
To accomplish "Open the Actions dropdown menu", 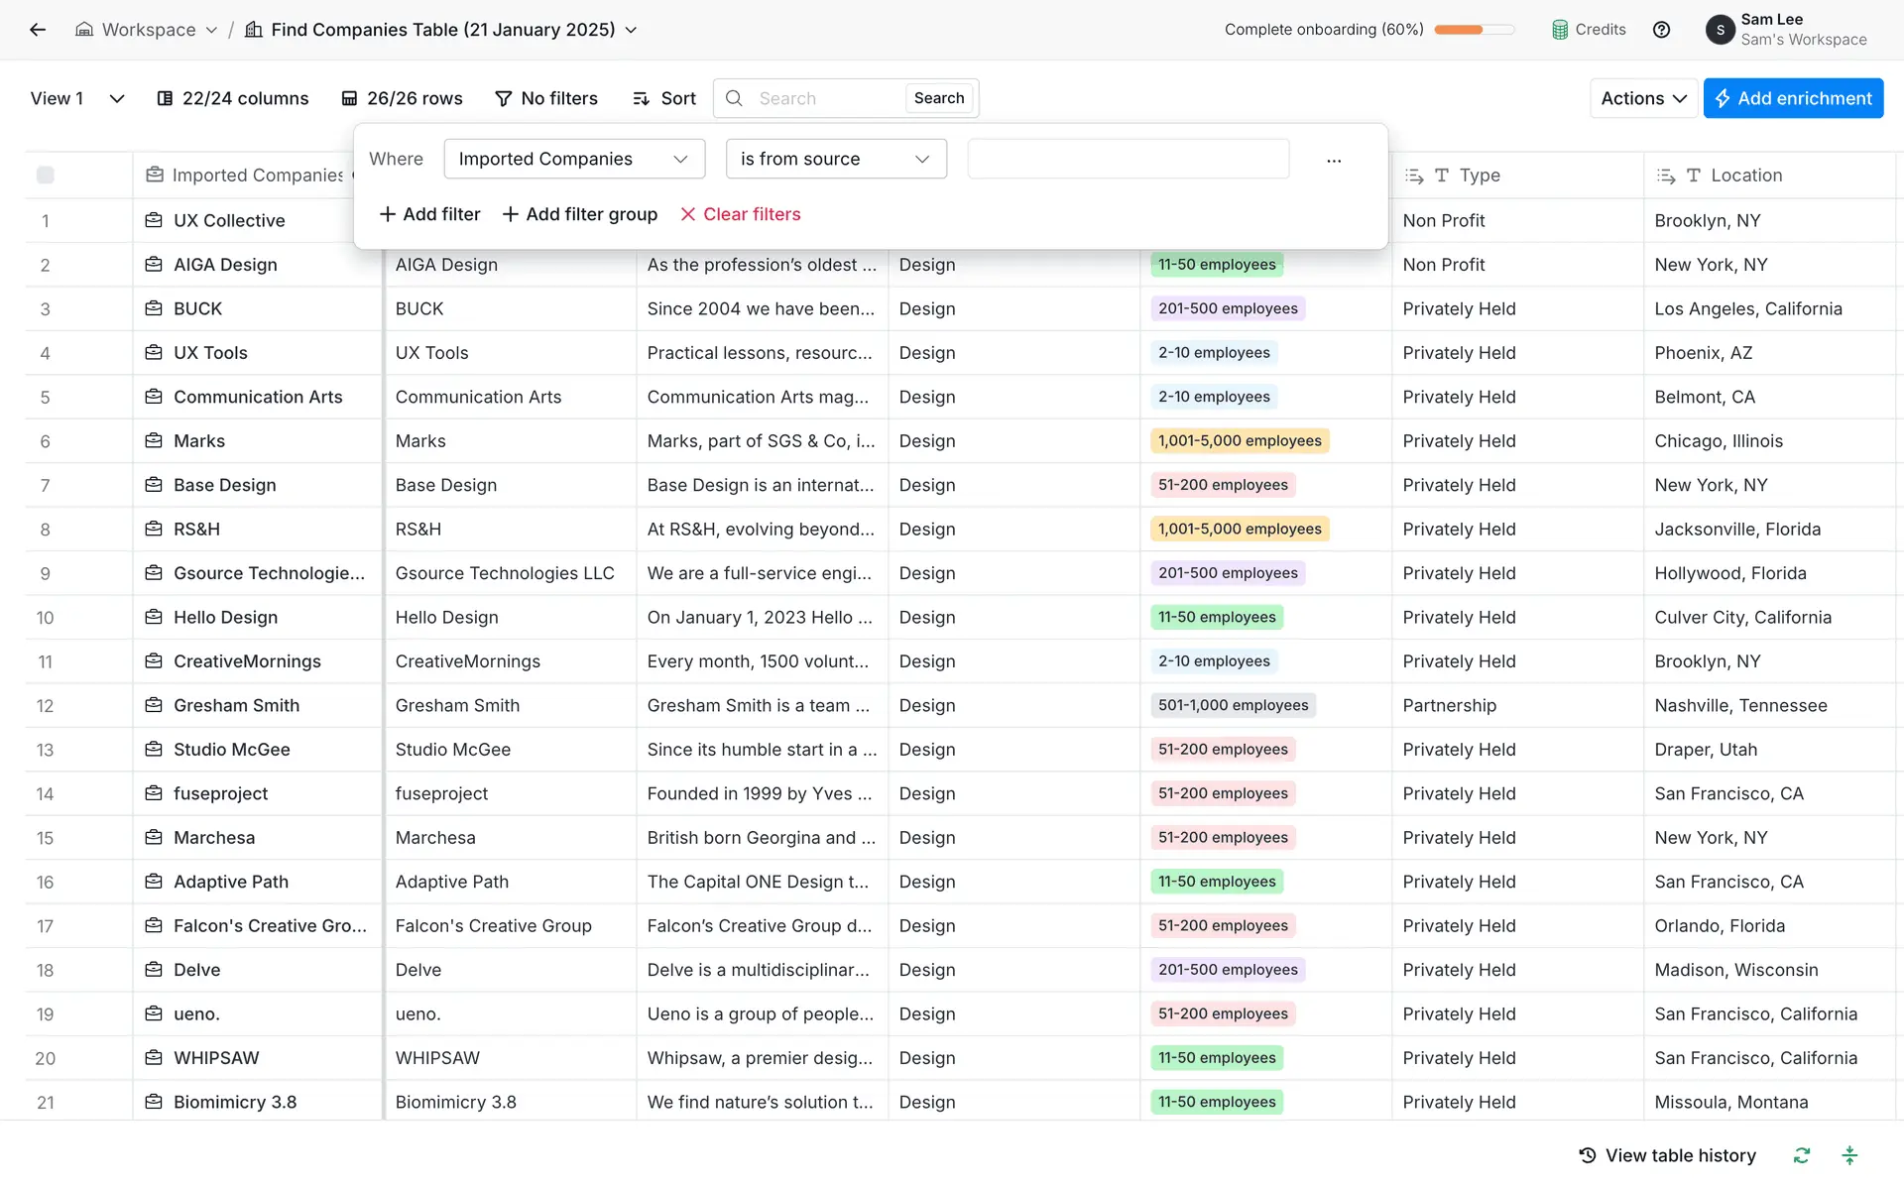I will tap(1642, 98).
